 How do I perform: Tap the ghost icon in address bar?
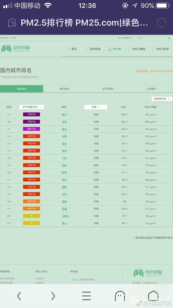coord(12,23)
